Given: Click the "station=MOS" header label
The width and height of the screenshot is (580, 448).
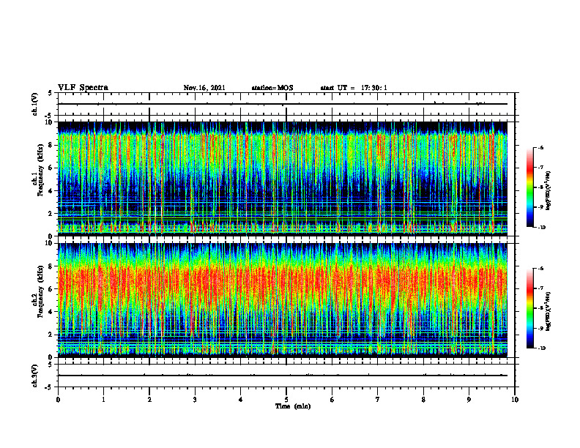Looking at the screenshot, I should [272, 88].
